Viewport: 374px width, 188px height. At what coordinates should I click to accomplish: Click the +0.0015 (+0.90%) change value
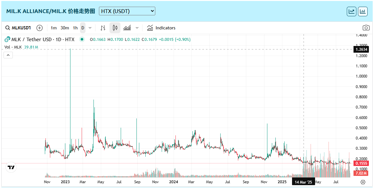(175, 40)
